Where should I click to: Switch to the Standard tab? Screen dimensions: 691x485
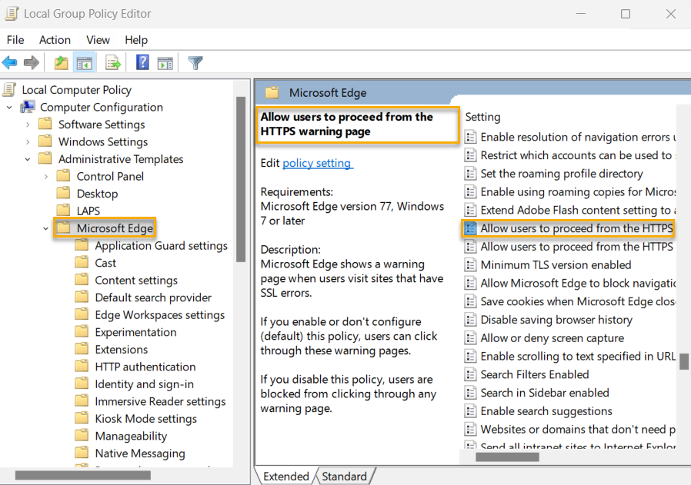tap(344, 476)
